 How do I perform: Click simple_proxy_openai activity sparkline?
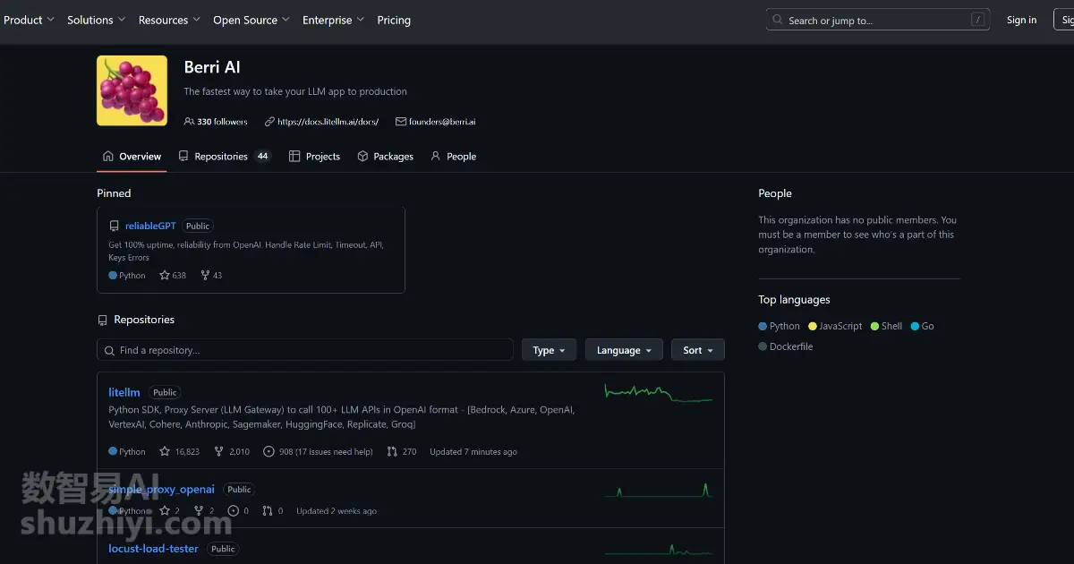tap(658, 489)
